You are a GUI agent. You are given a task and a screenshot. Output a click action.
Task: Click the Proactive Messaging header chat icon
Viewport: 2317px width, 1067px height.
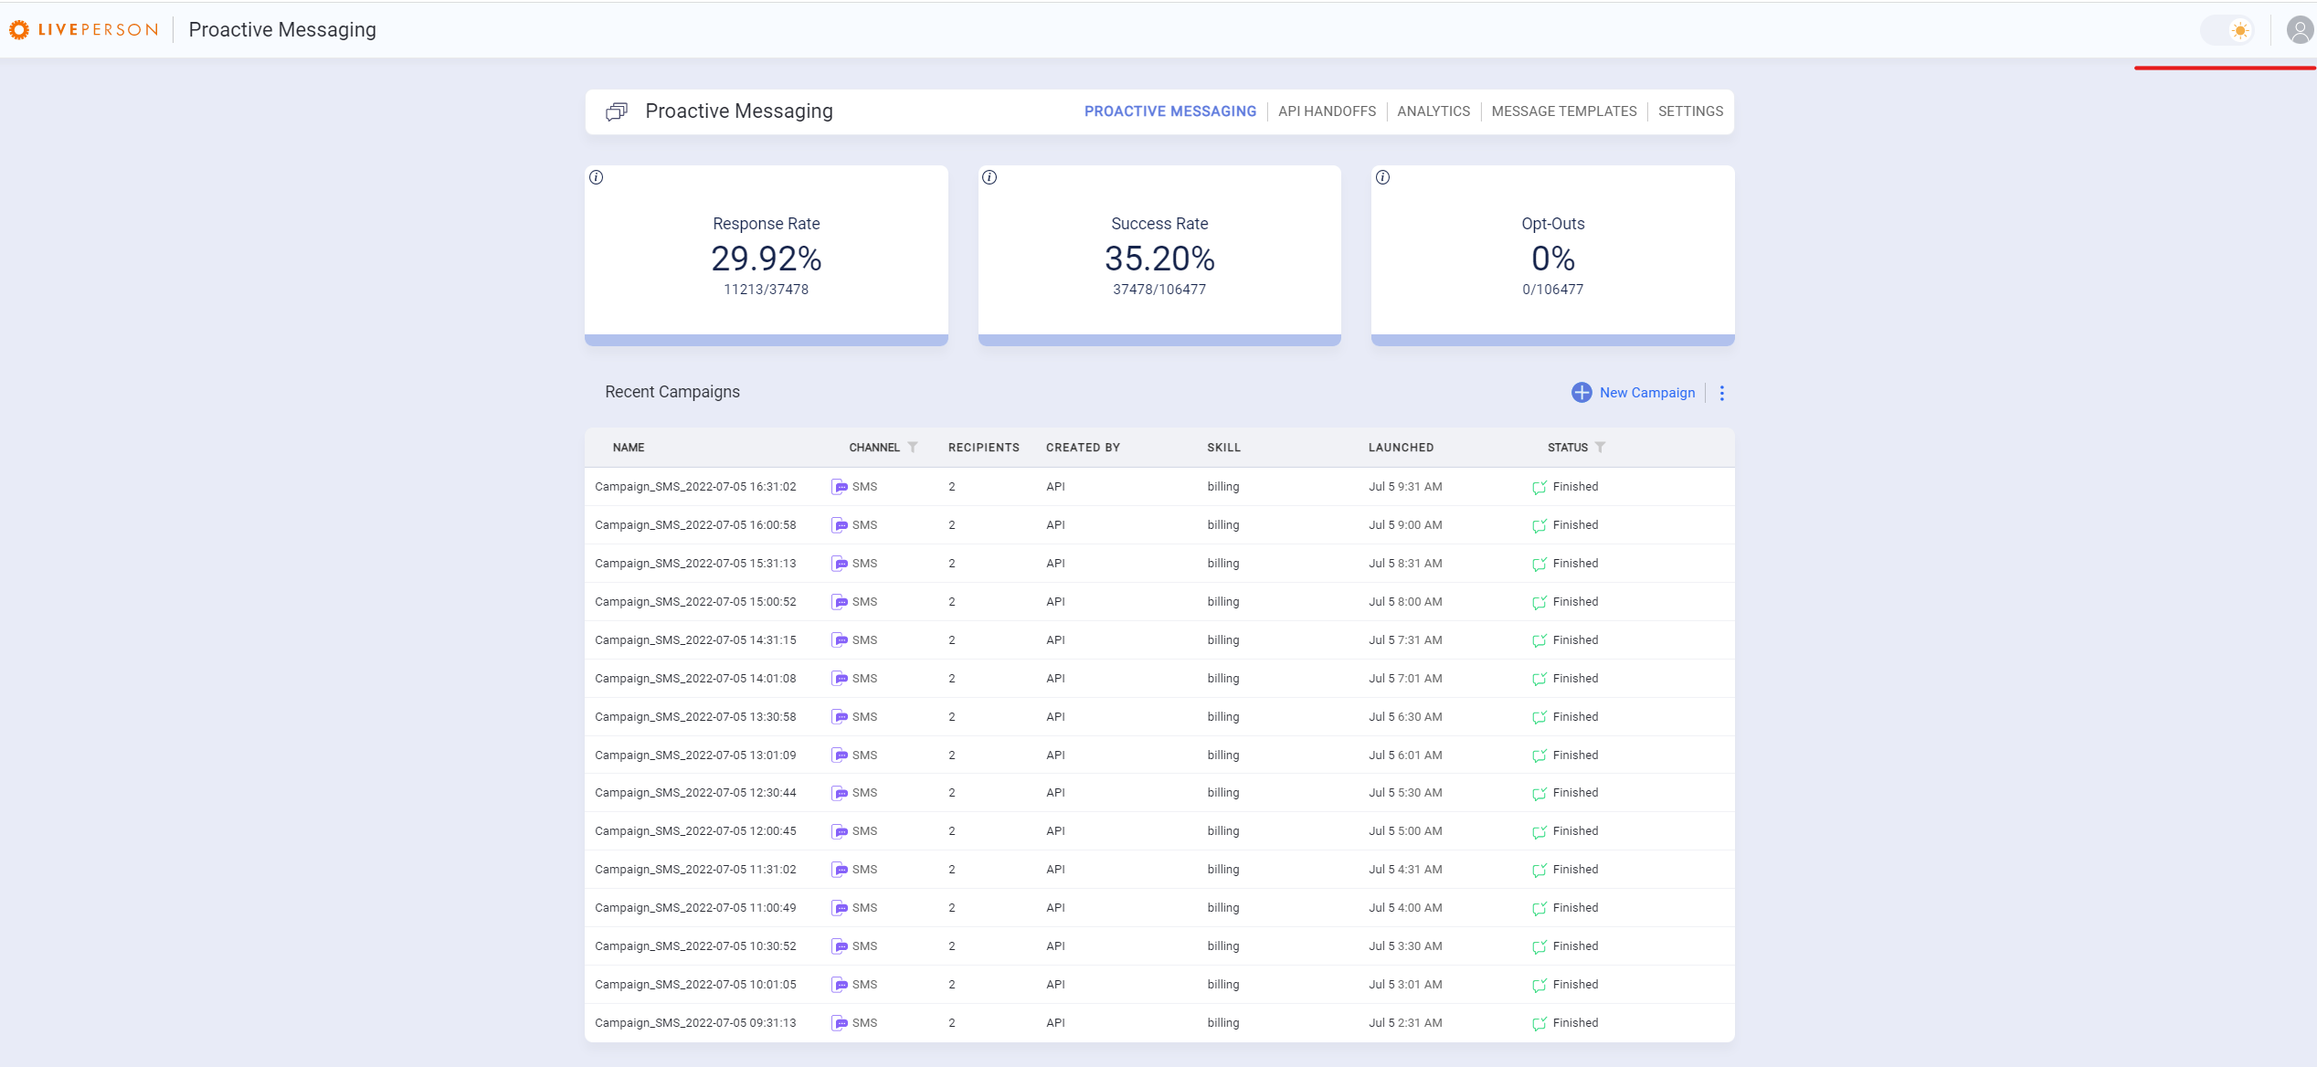pos(617,111)
